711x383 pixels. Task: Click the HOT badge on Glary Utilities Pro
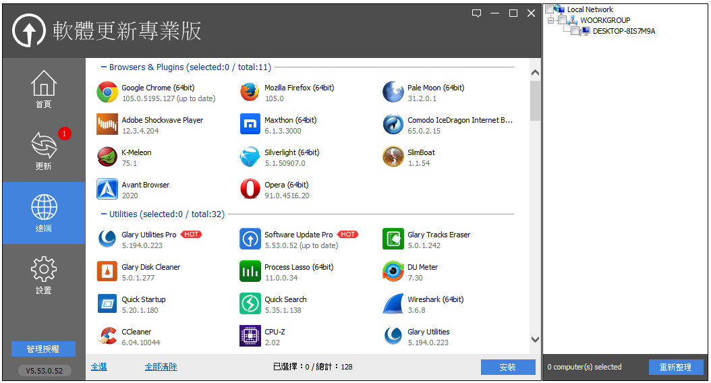192,235
